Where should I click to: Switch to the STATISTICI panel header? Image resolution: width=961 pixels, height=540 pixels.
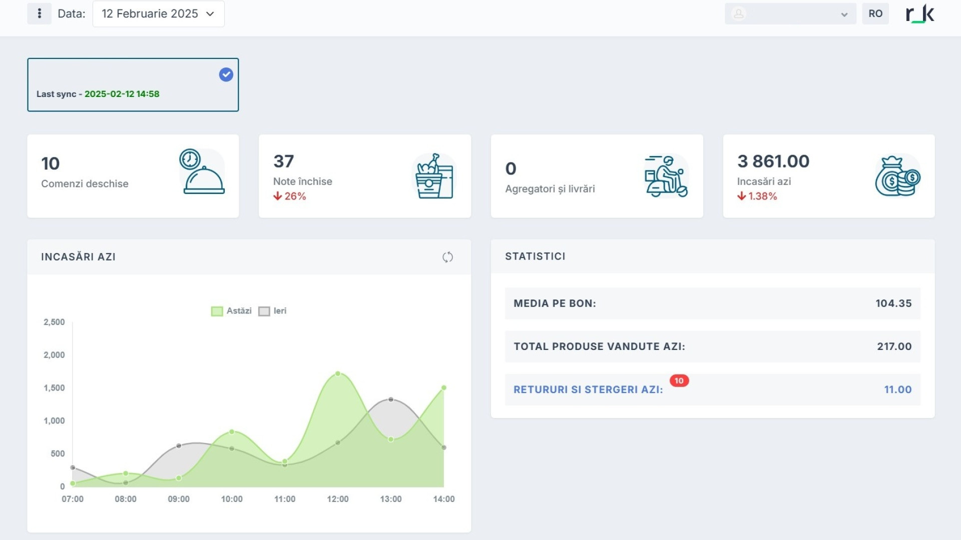(535, 256)
